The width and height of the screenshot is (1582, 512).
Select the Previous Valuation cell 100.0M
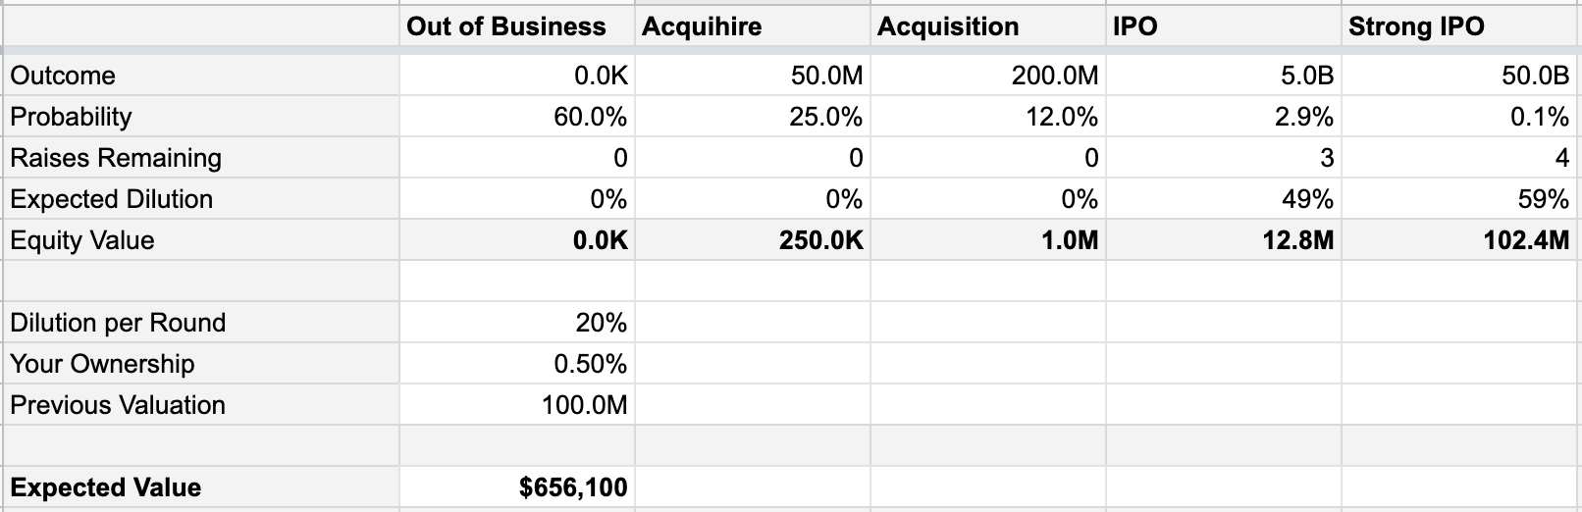[x=517, y=404]
